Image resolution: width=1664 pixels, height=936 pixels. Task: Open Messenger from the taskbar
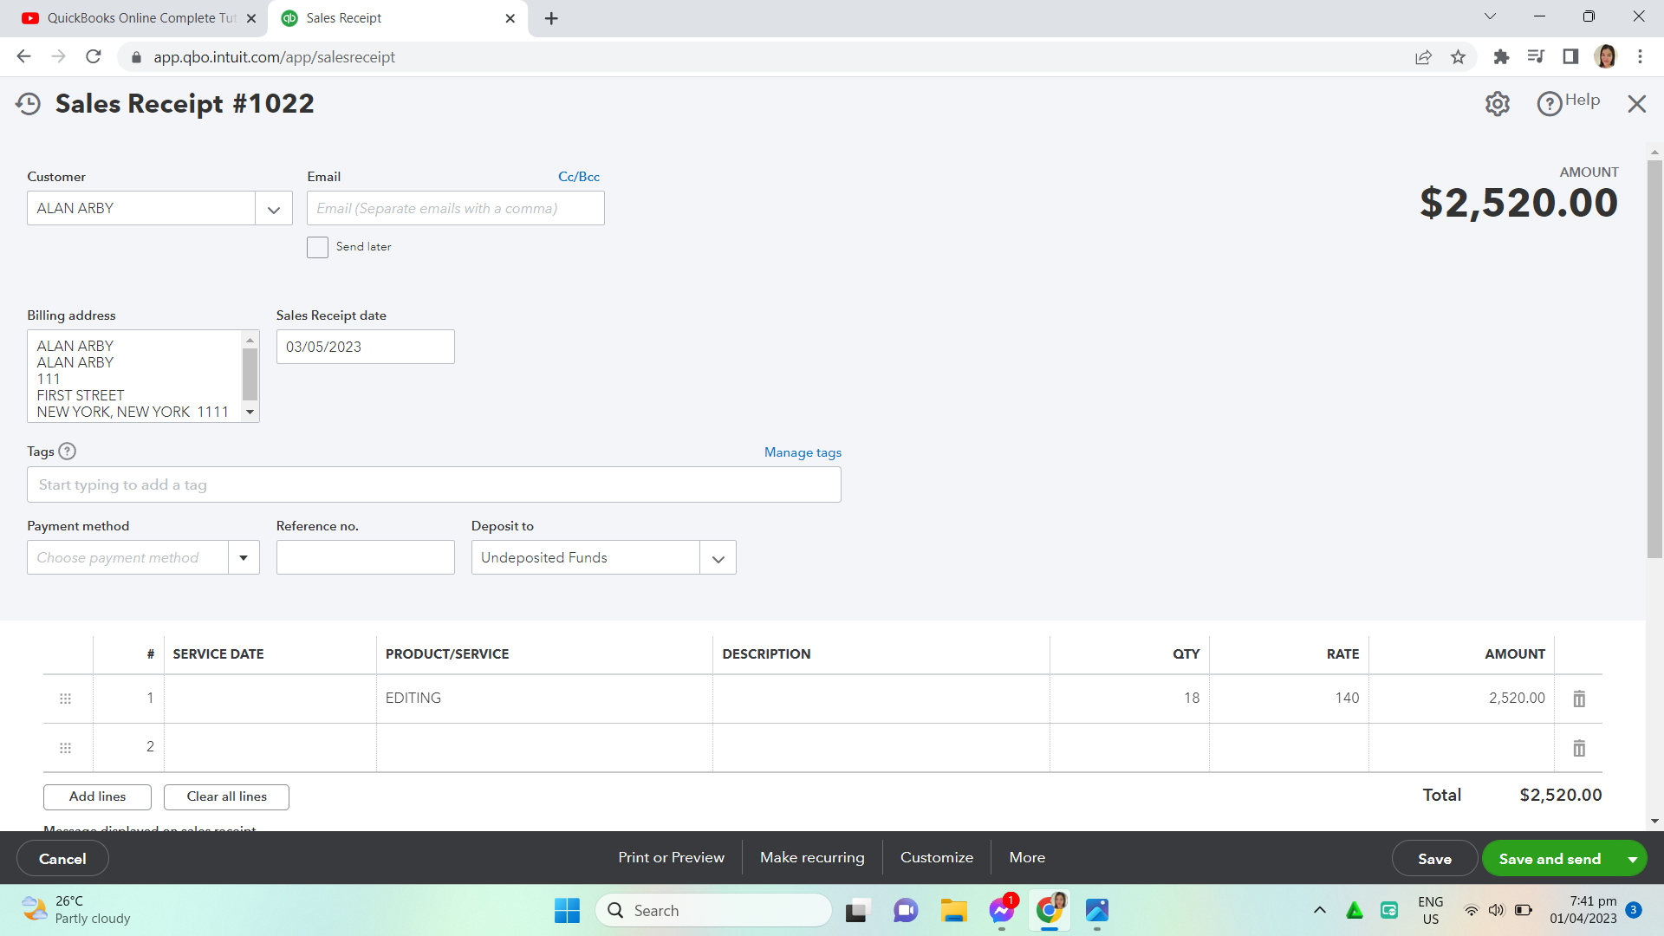coord(1001,910)
